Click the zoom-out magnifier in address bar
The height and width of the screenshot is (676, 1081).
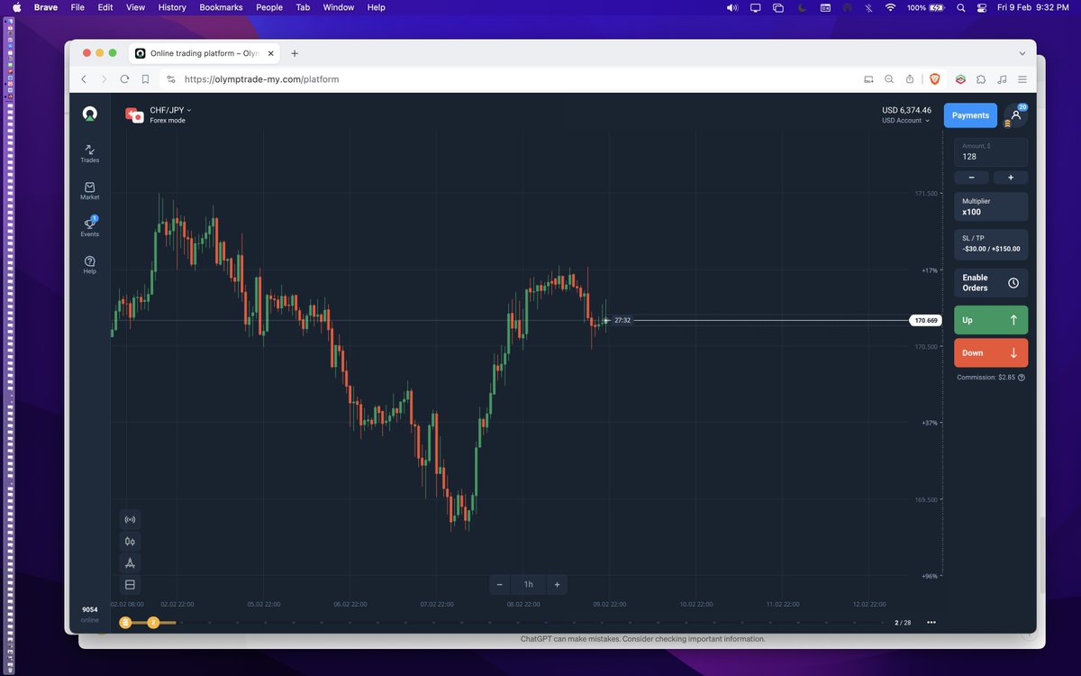click(889, 79)
